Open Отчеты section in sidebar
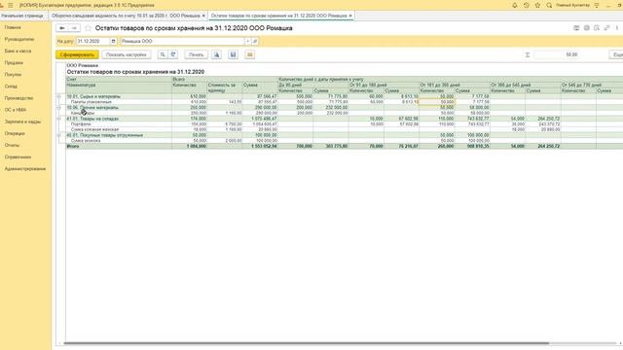 (12, 145)
